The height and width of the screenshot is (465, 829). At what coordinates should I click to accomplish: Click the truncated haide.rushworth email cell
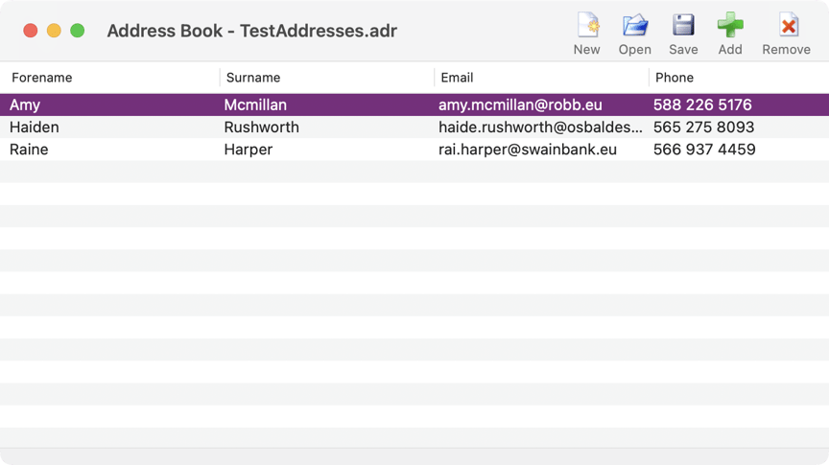tap(540, 128)
